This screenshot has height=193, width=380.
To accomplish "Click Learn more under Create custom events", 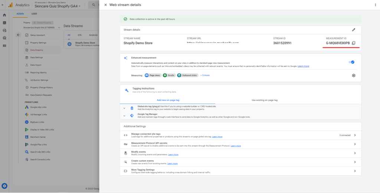I will click(x=172, y=164).
